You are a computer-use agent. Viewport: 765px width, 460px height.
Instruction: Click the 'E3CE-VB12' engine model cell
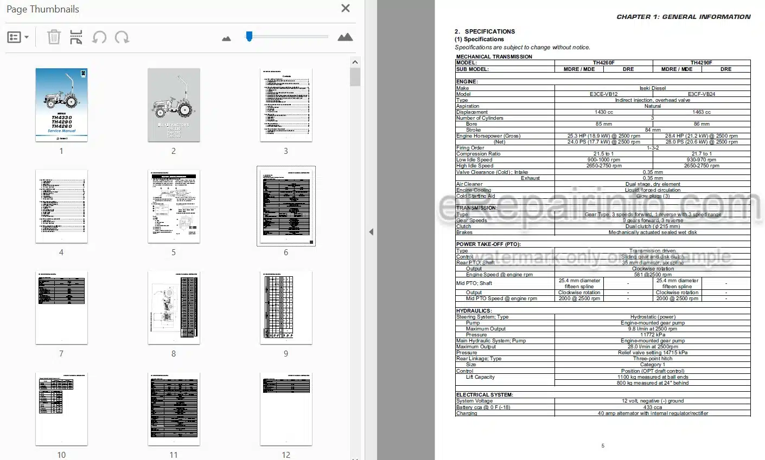[603, 94]
